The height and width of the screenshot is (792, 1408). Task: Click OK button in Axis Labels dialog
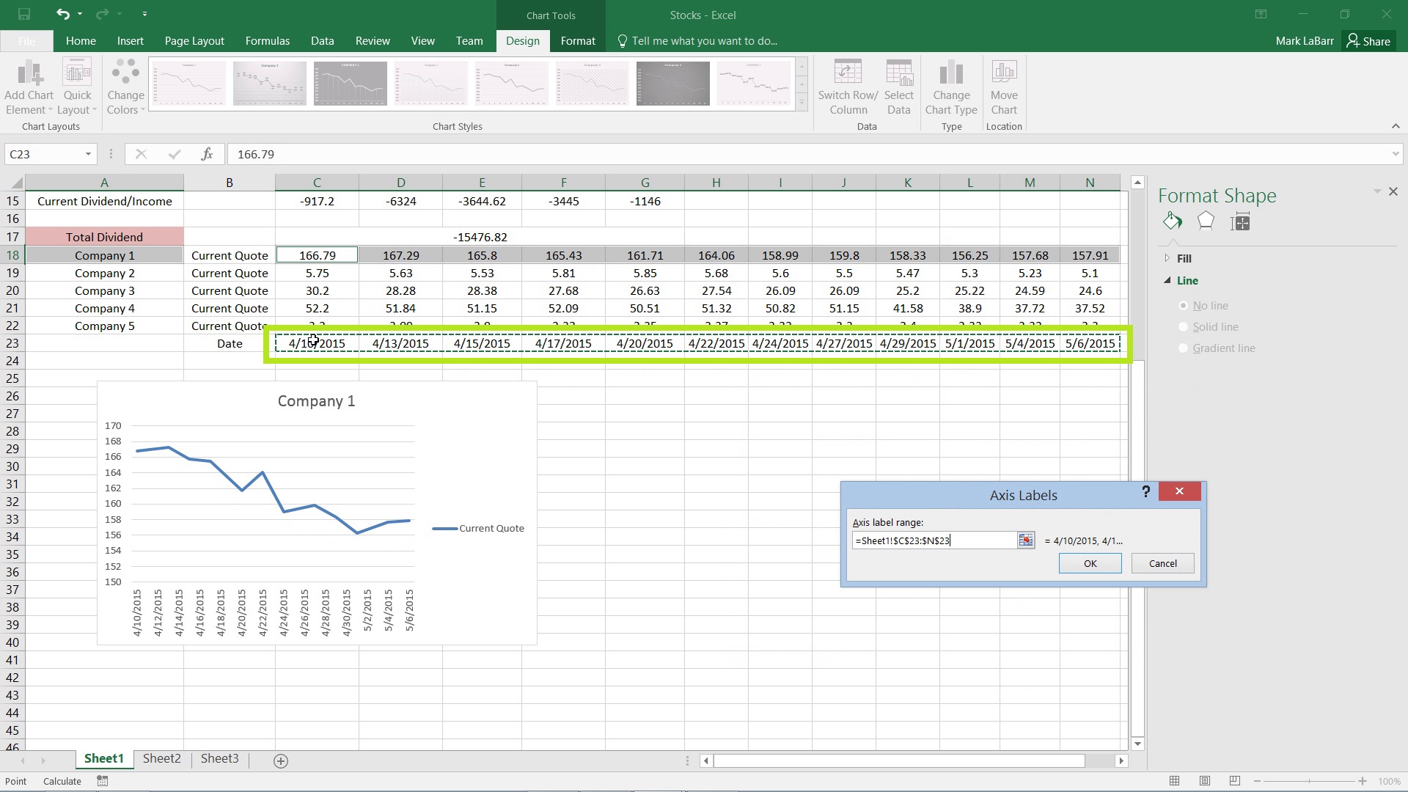(x=1090, y=562)
